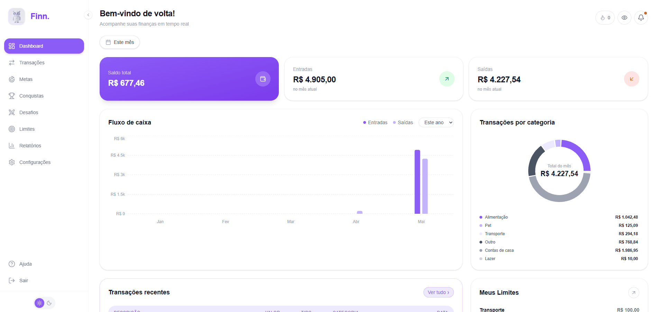The height and width of the screenshot is (312, 658).
Task: Click the red Saídas arrow icon
Action: 632,79
